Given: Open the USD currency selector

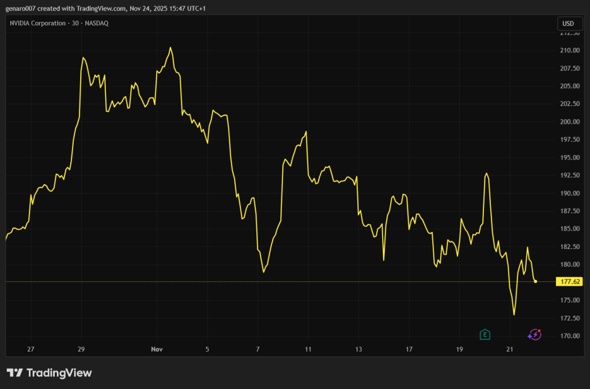Looking at the screenshot, I should point(568,24).
